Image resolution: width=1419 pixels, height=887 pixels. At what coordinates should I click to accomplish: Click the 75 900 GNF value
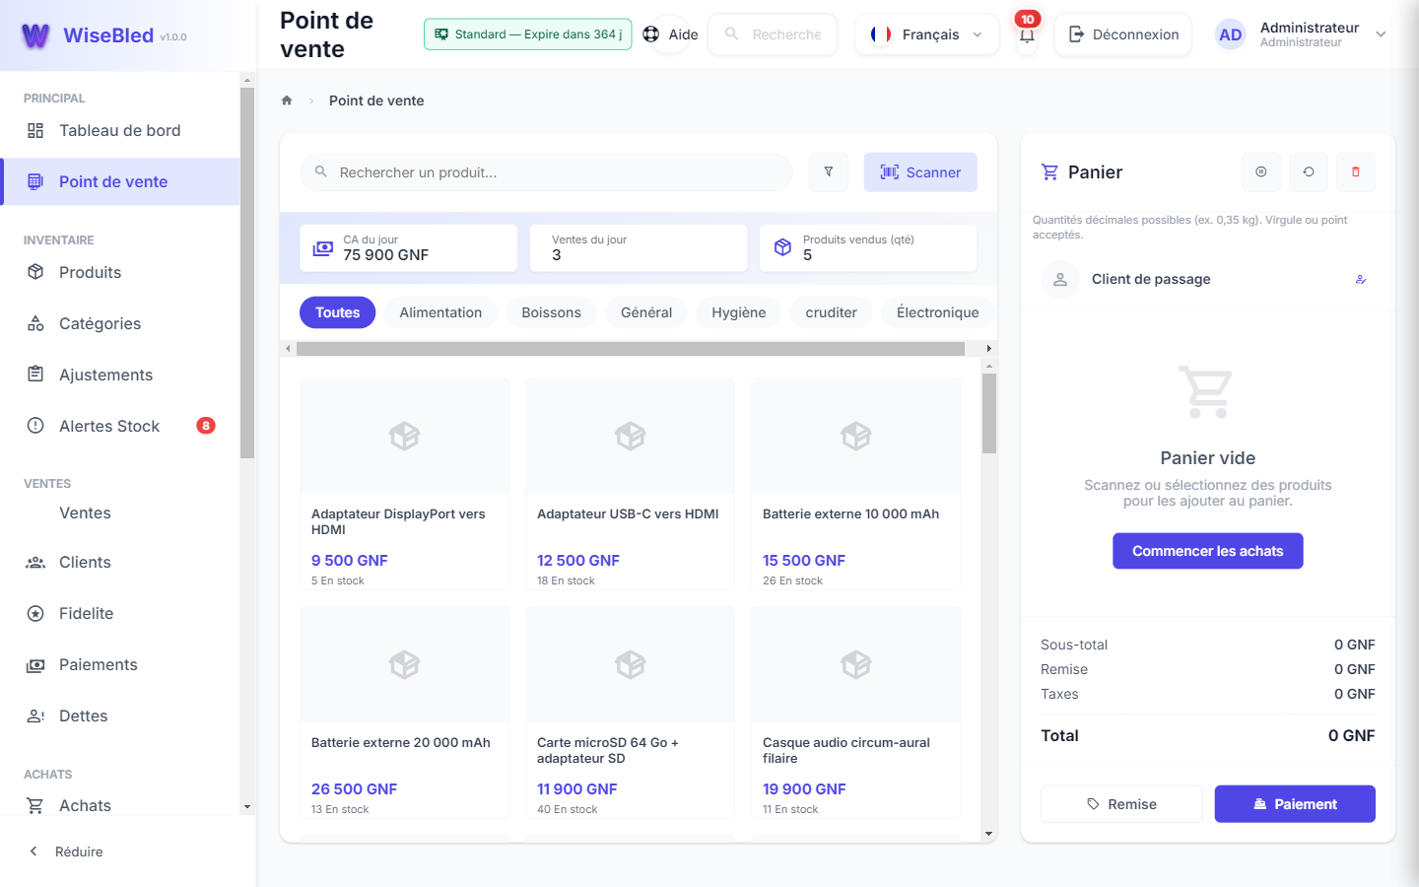tap(386, 255)
